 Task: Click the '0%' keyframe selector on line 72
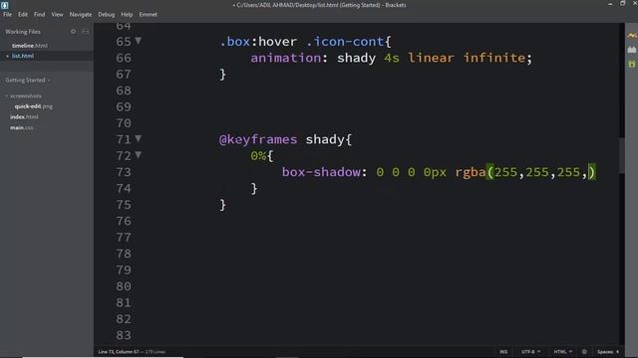(x=258, y=156)
